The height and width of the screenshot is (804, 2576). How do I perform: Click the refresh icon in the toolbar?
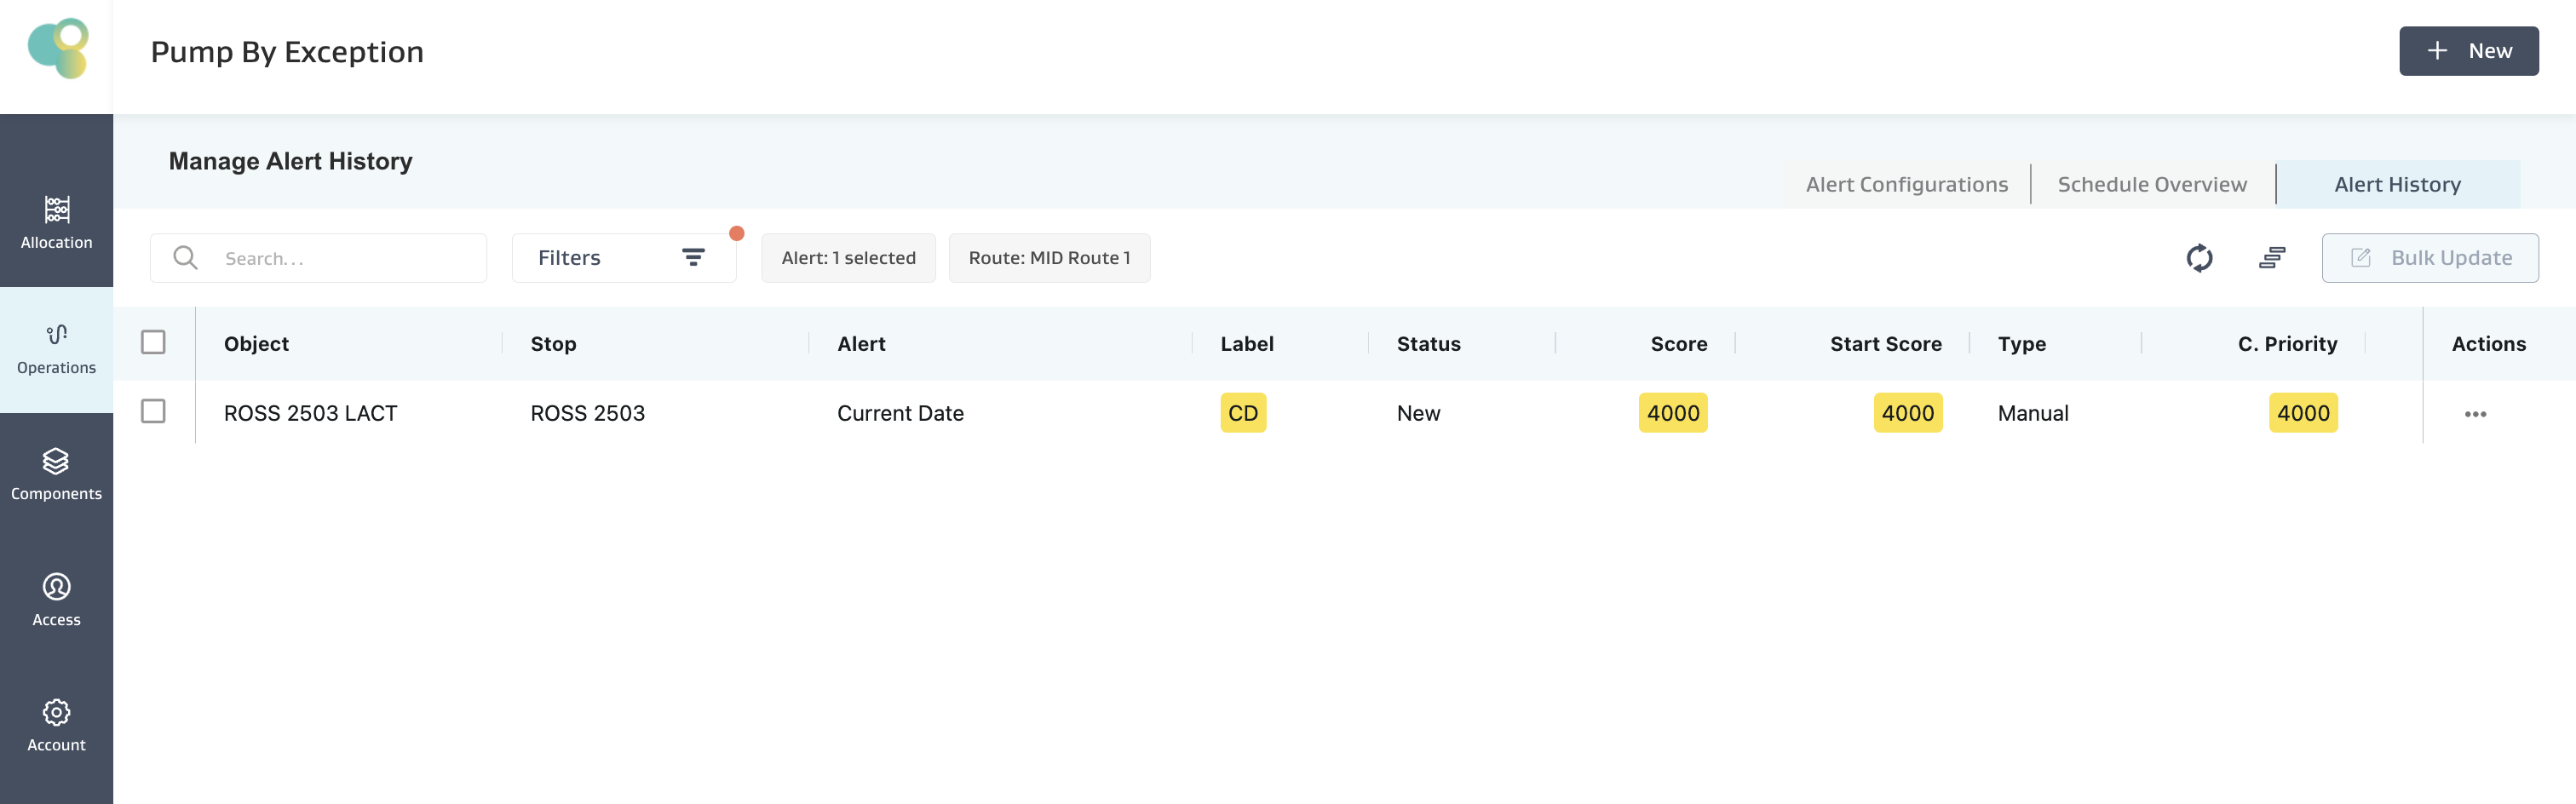[x=2199, y=258]
